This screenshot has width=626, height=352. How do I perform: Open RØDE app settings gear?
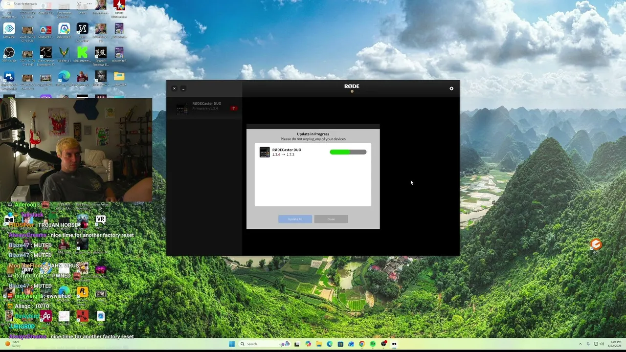pos(451,88)
